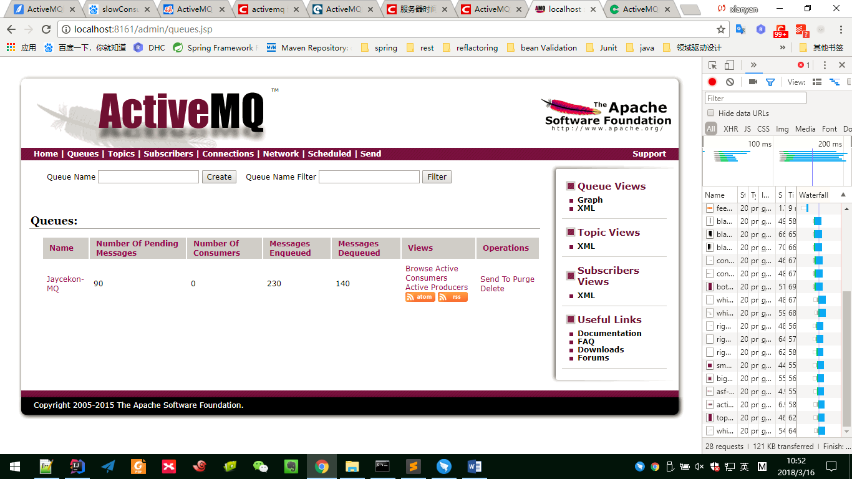Open Browse Active Consumers link
The image size is (852, 479).
pyautogui.click(x=432, y=273)
